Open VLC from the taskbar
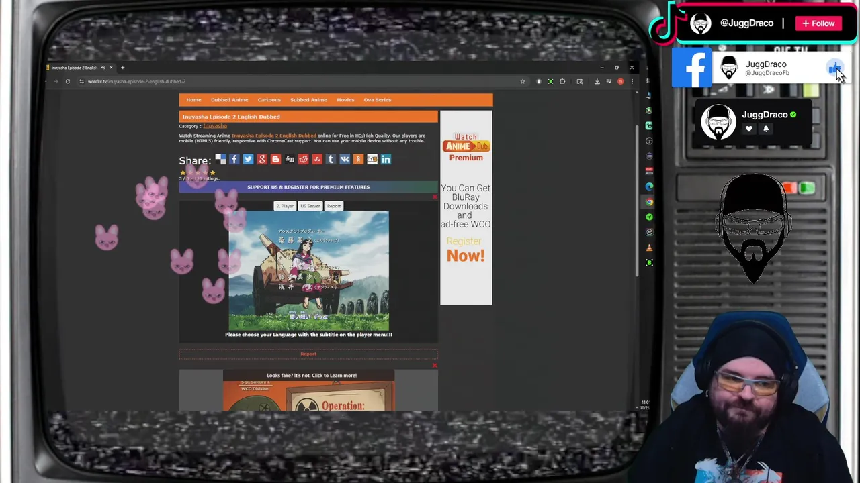The image size is (860, 483). pos(649,248)
